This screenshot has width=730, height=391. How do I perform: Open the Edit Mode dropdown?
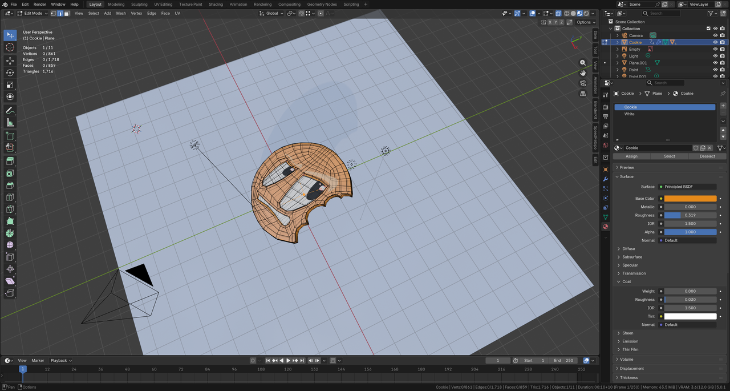pyautogui.click(x=34, y=13)
